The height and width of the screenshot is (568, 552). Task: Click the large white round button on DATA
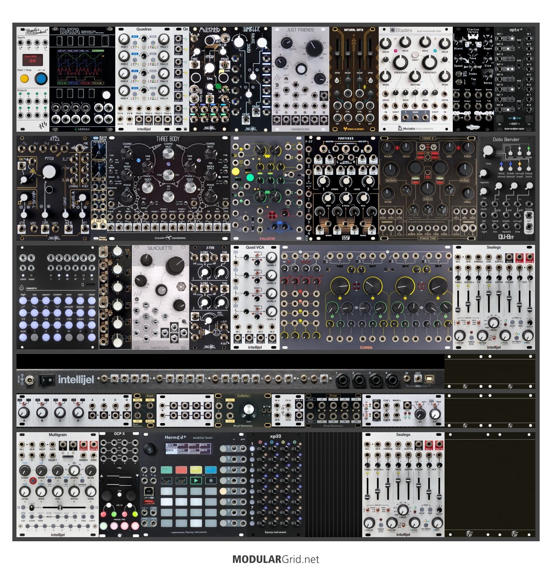[107, 94]
